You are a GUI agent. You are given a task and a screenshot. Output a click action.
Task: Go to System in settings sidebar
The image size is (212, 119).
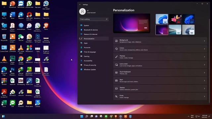point(94,25)
